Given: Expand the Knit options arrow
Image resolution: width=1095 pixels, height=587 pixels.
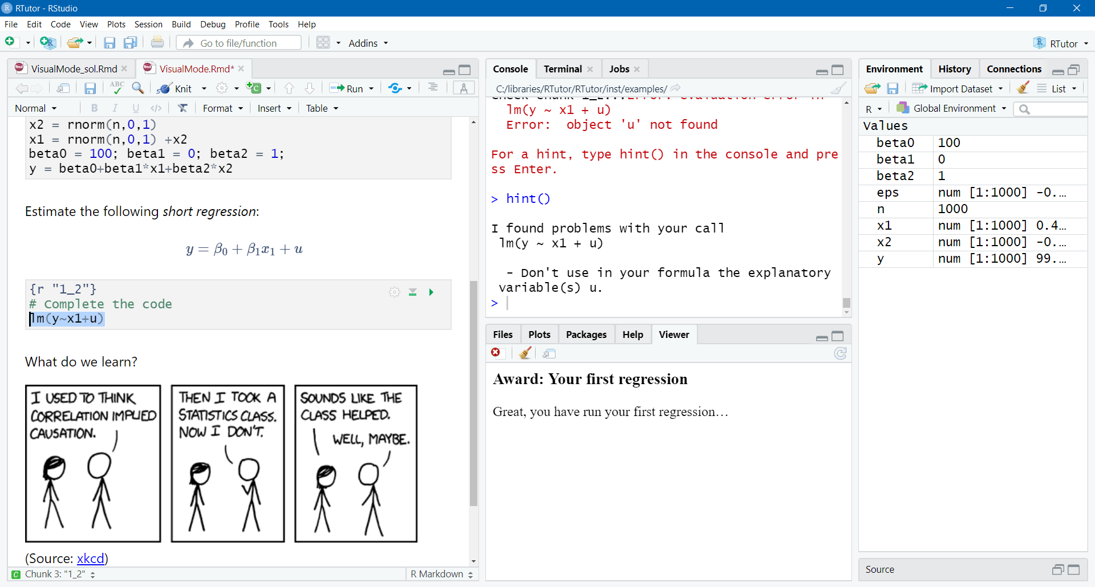Looking at the screenshot, I should pyautogui.click(x=204, y=88).
